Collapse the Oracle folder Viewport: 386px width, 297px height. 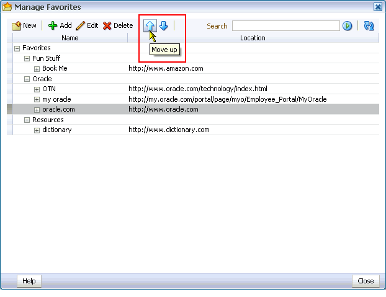[x=27, y=79]
